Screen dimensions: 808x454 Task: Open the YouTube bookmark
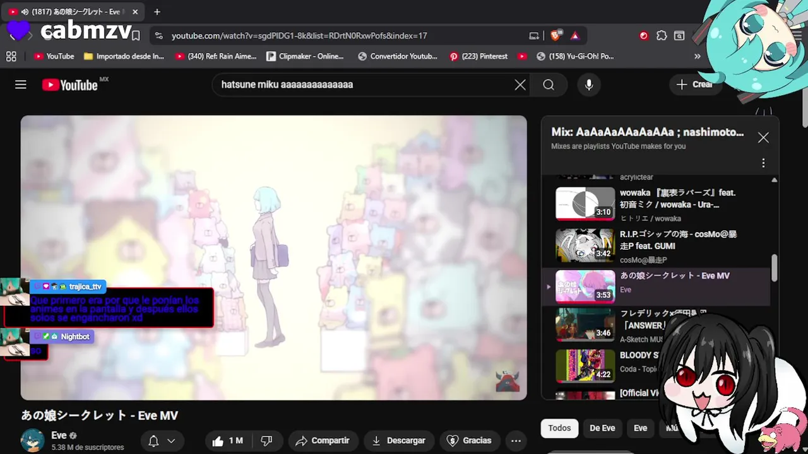point(54,56)
